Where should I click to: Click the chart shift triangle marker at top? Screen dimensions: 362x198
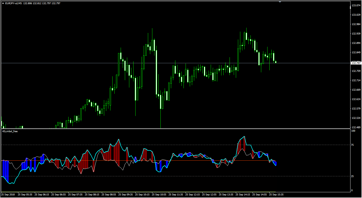(x=280, y=2)
